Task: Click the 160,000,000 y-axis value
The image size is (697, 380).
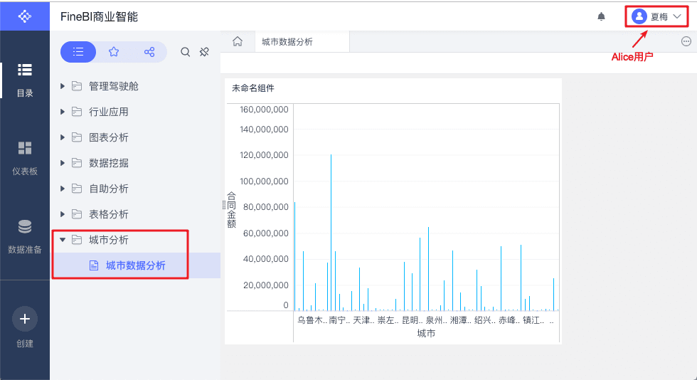Action: coord(264,110)
